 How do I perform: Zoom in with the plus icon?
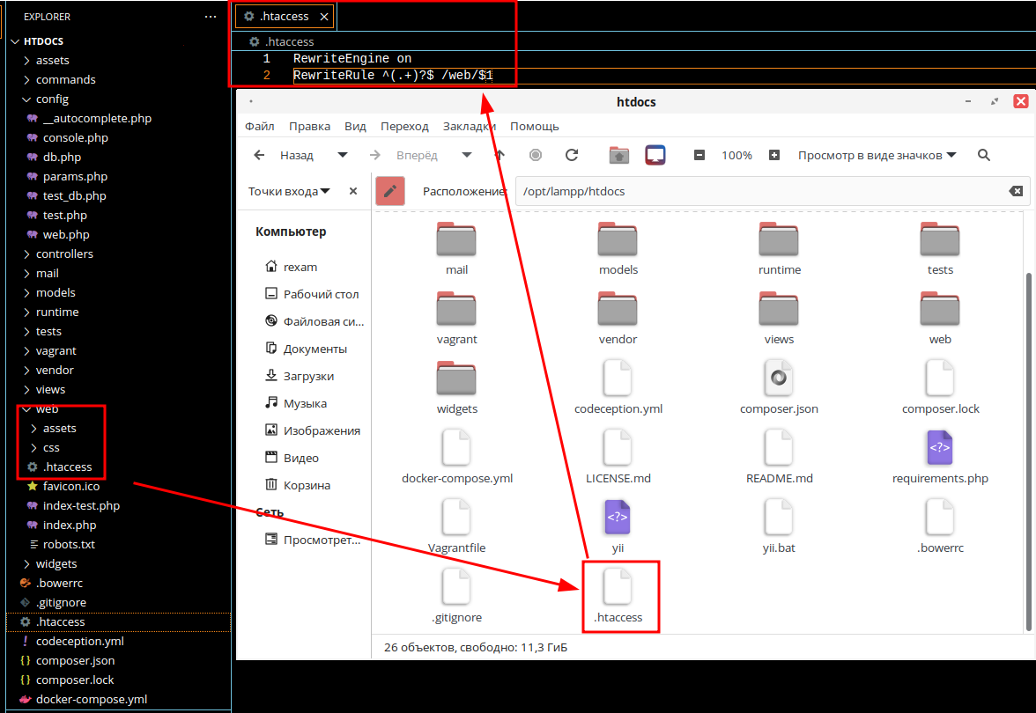(x=774, y=155)
